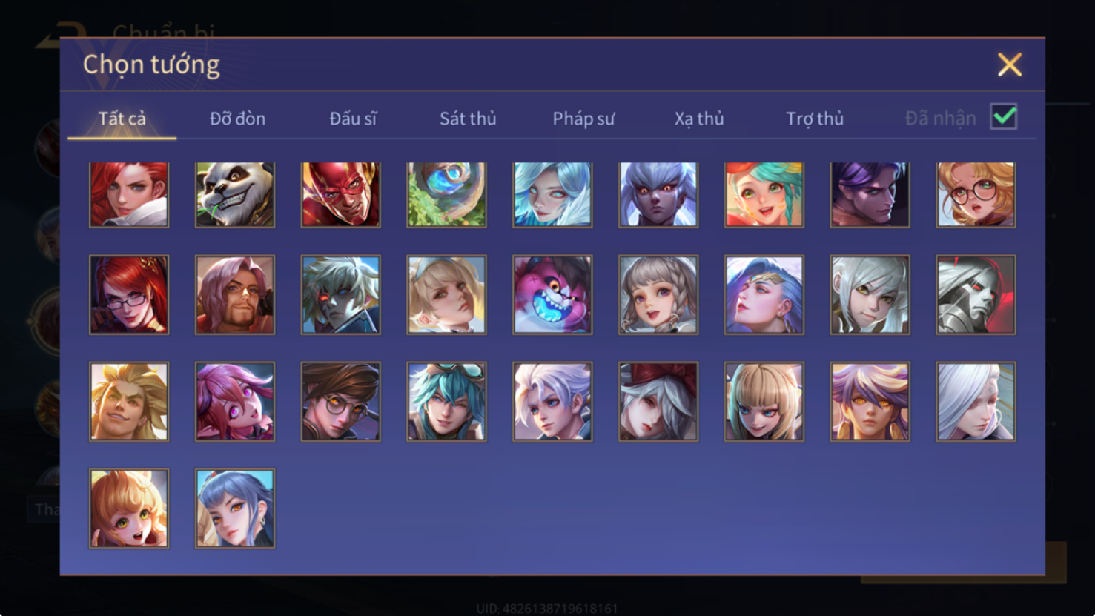The width and height of the screenshot is (1095, 616).
Task: Switch to the Đỡ đòn tab
Action: 237,119
